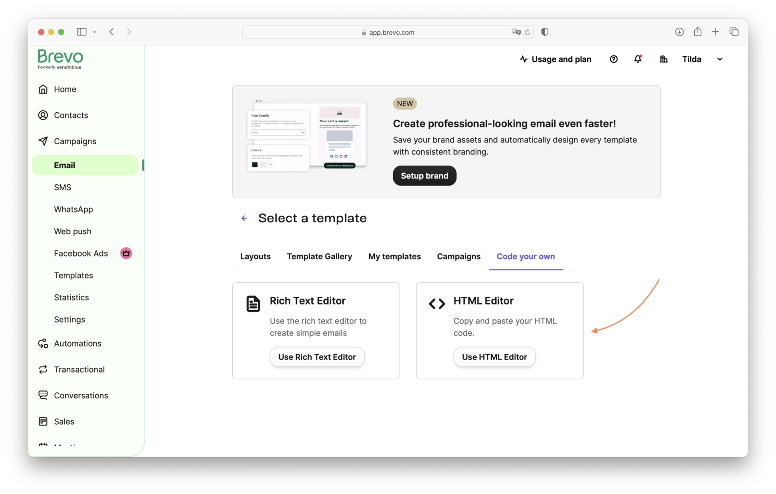The height and width of the screenshot is (494, 776).
Task: Expand the Tilda account dropdown chevron
Action: (x=720, y=59)
